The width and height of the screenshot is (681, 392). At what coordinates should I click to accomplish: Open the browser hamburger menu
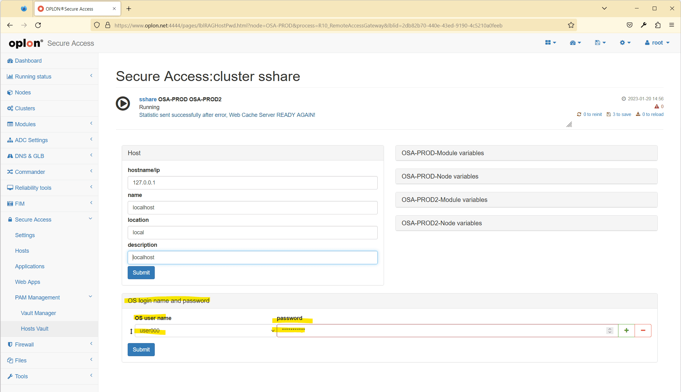click(672, 25)
